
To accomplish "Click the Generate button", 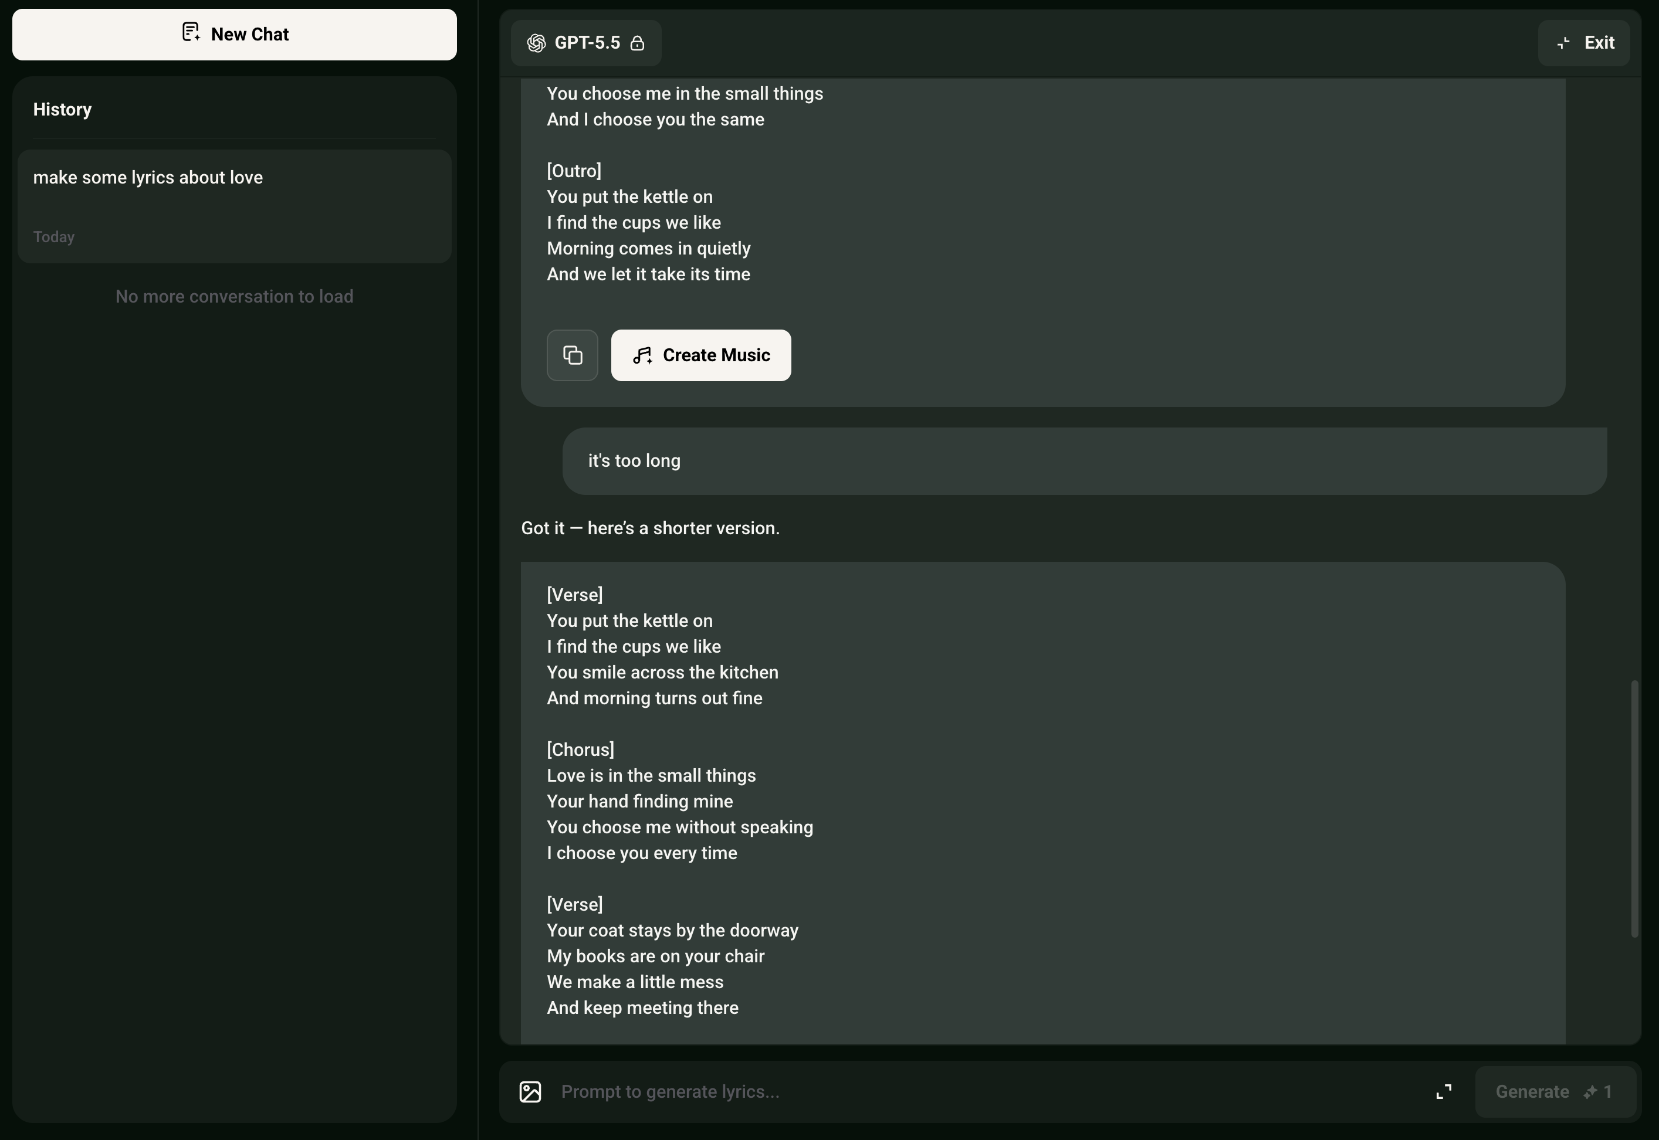I will pos(1555,1091).
